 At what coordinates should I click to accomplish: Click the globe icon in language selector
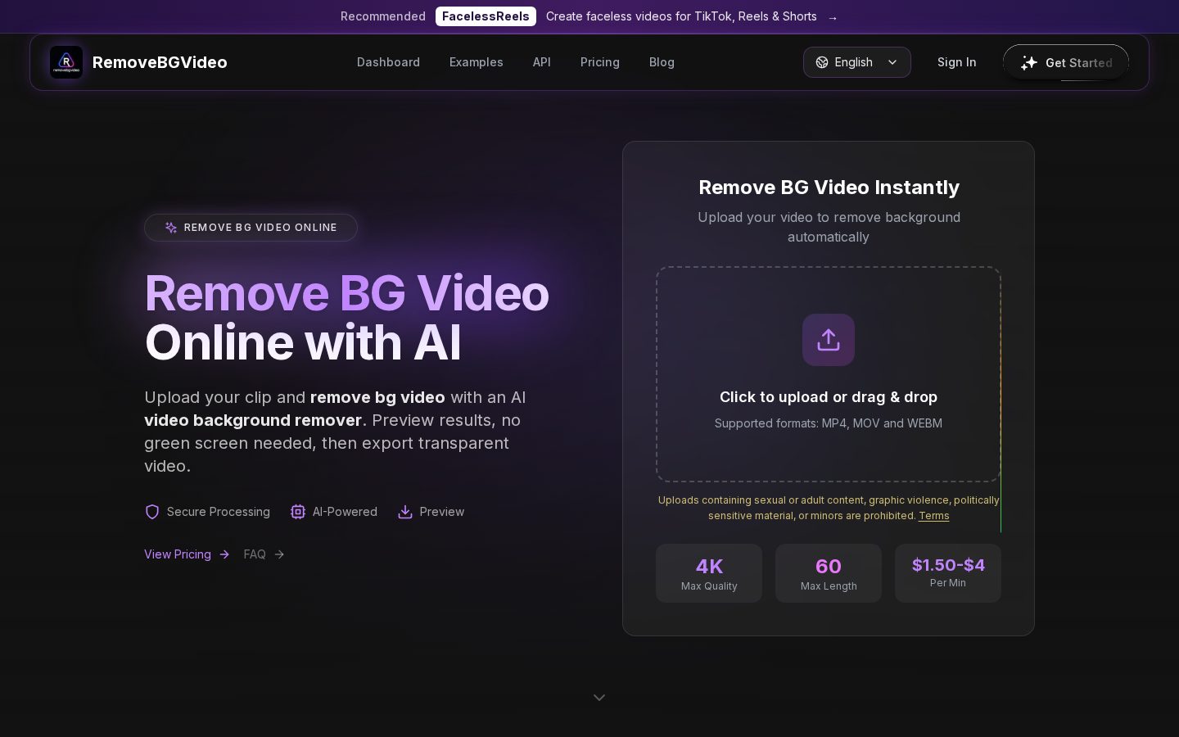pos(822,62)
